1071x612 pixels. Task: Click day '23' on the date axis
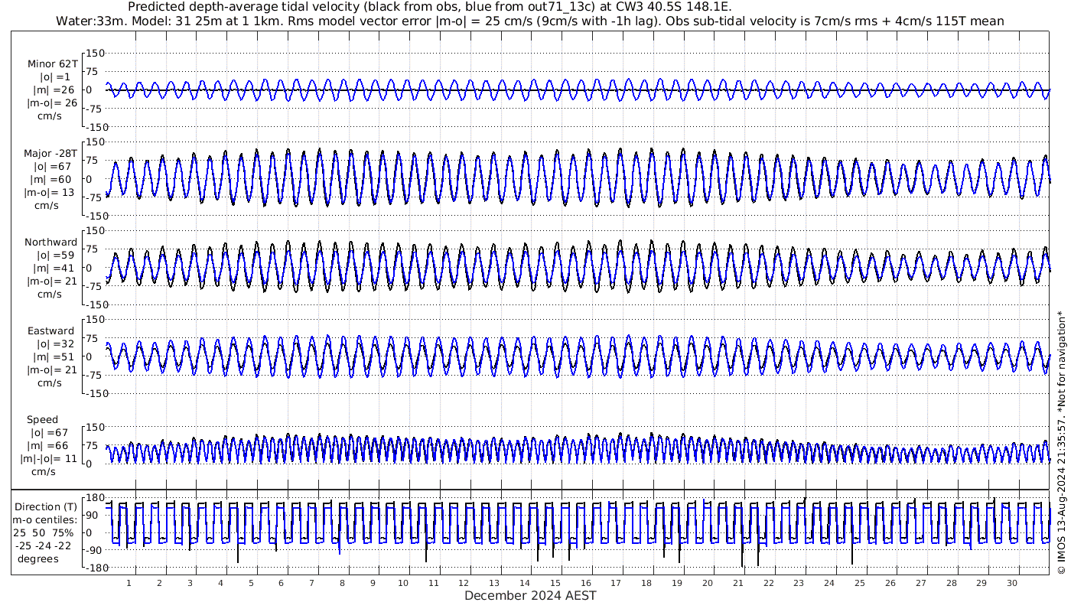pos(799,583)
